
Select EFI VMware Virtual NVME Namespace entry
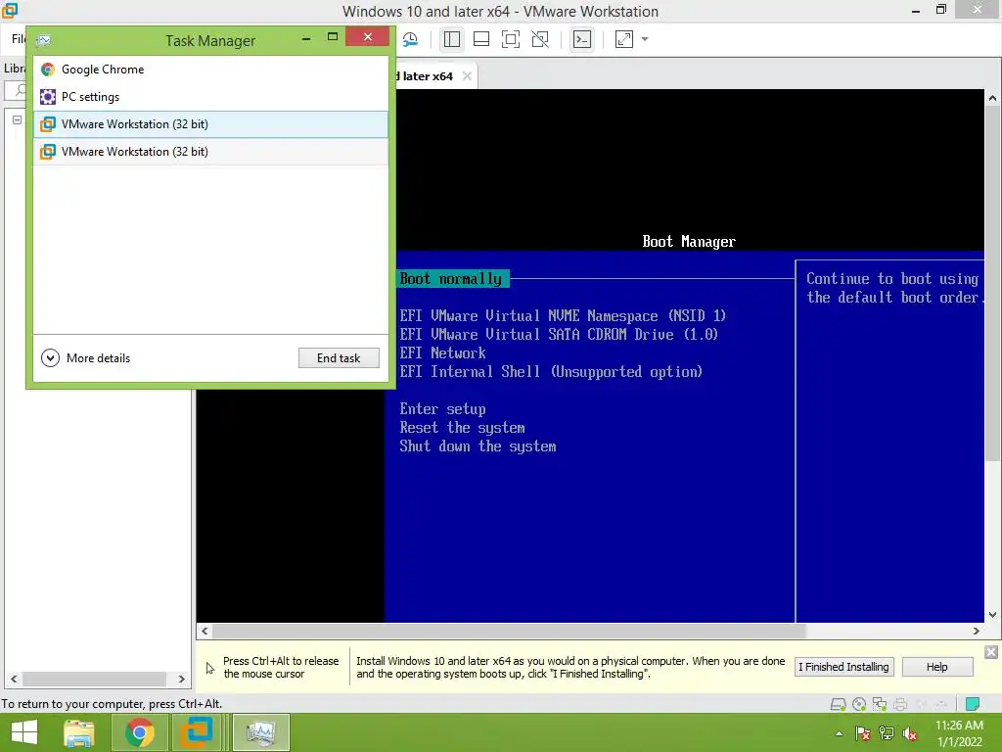pos(563,316)
